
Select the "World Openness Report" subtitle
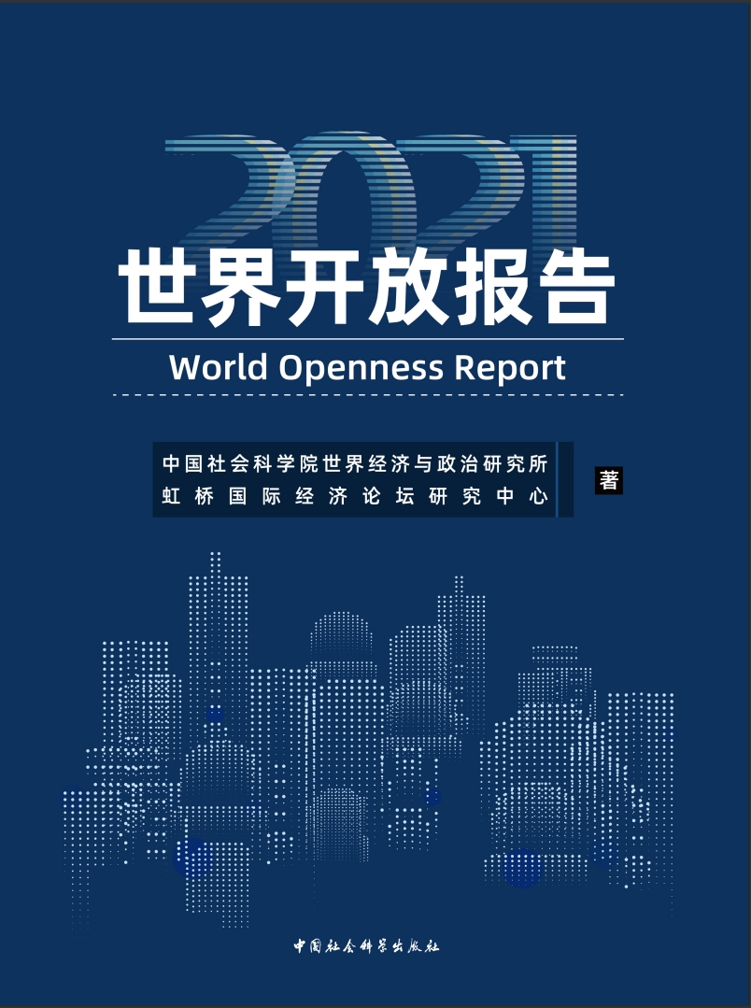367,368
